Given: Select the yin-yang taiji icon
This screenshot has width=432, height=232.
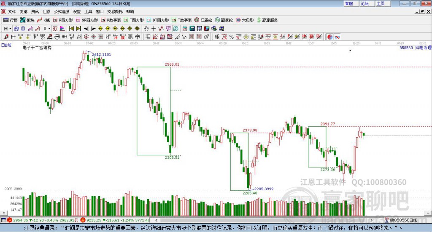Looking at the screenshot, I should point(330,37).
